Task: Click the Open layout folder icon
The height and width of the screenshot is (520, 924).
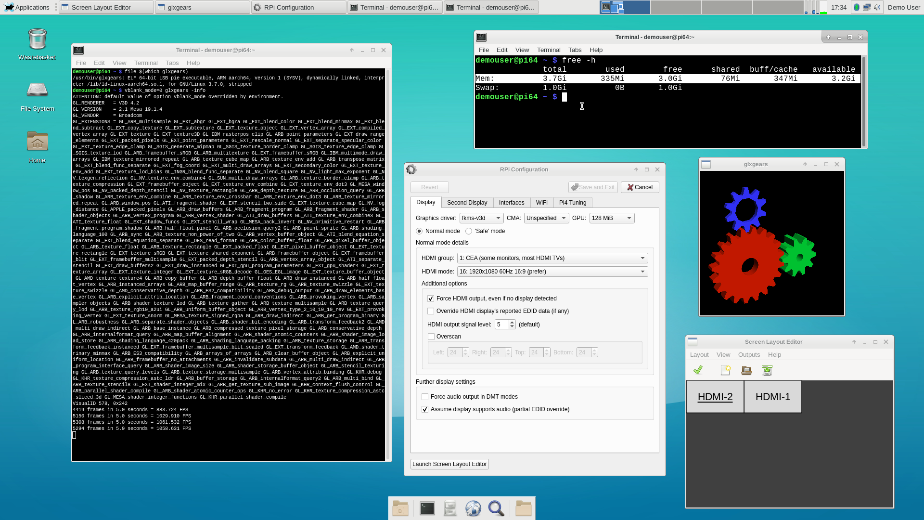Action: point(746,370)
